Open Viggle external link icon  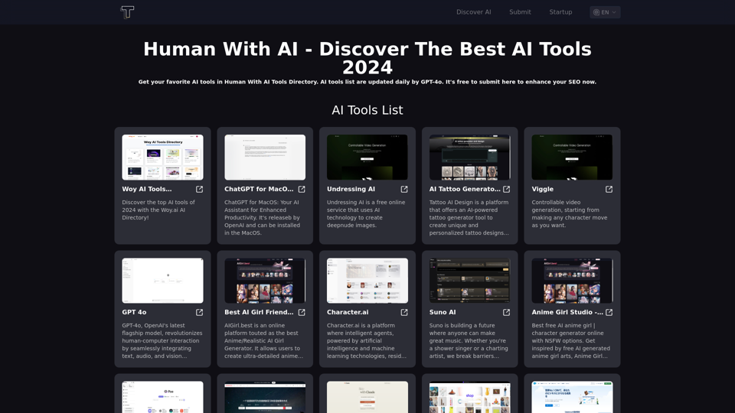[609, 189]
